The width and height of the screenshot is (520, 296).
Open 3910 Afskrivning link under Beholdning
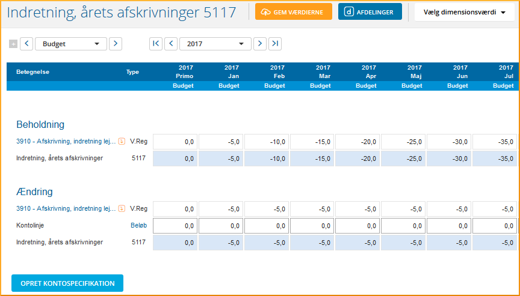click(x=66, y=142)
